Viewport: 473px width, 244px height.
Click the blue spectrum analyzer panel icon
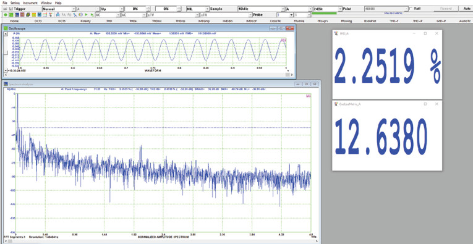pos(17,14)
